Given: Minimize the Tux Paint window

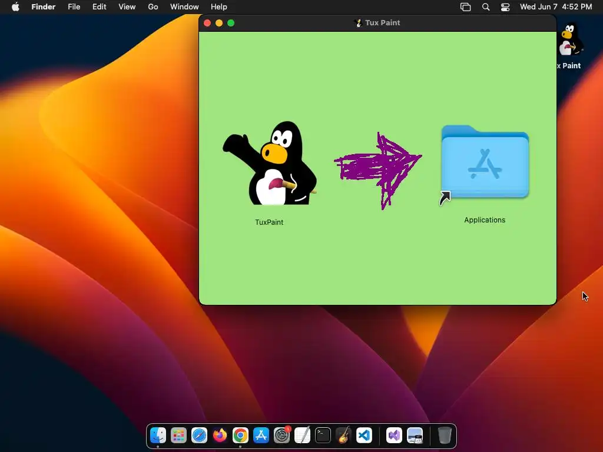Looking at the screenshot, I should click(219, 23).
